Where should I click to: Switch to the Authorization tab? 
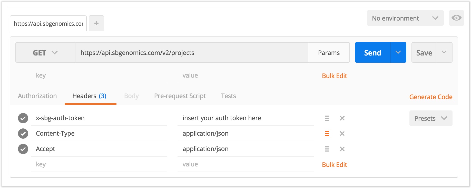(37, 96)
